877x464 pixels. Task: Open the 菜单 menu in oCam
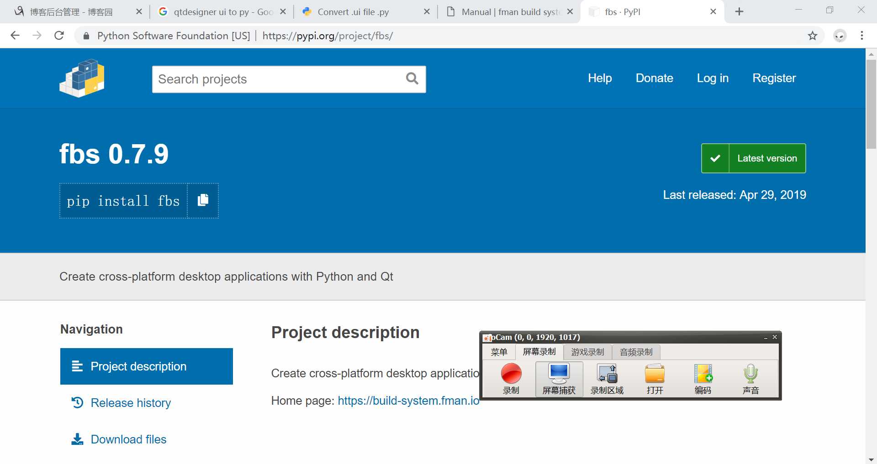(499, 352)
